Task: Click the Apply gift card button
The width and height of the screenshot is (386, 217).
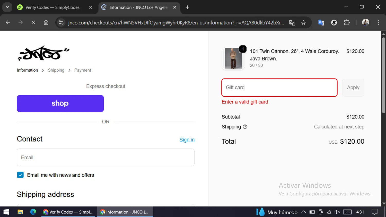Action: (353, 88)
